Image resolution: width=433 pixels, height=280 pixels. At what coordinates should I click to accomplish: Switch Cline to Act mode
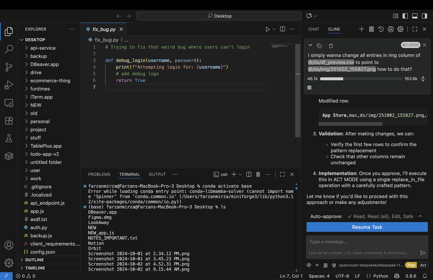pos(423,265)
